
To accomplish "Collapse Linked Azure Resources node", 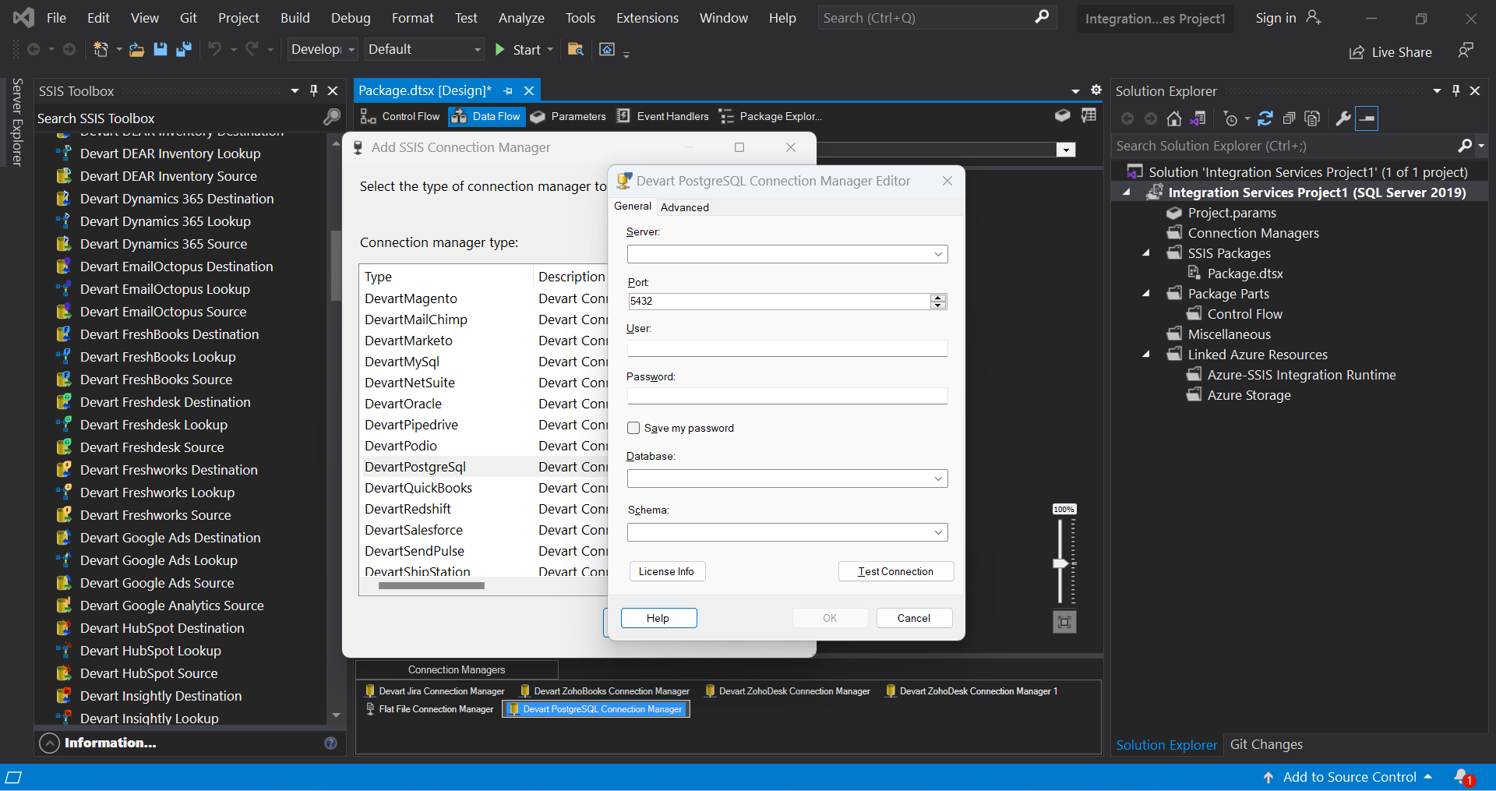I will [1146, 354].
